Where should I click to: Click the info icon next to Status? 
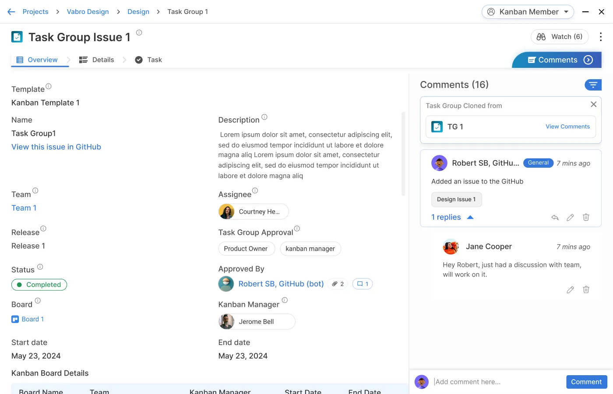(40, 267)
